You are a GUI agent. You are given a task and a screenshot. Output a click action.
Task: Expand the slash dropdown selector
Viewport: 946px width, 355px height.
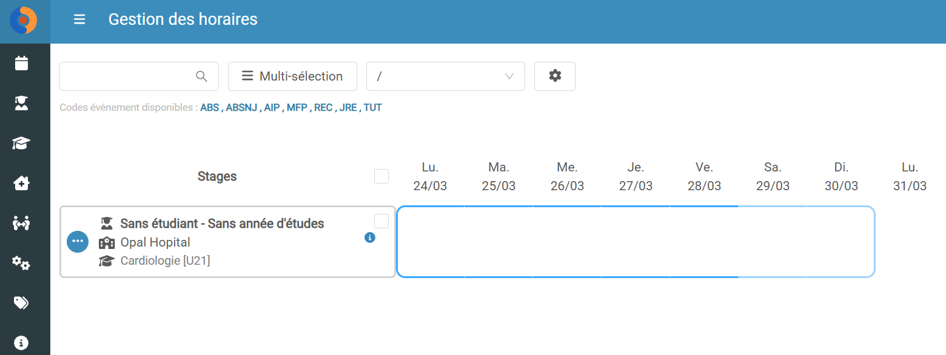pos(446,76)
